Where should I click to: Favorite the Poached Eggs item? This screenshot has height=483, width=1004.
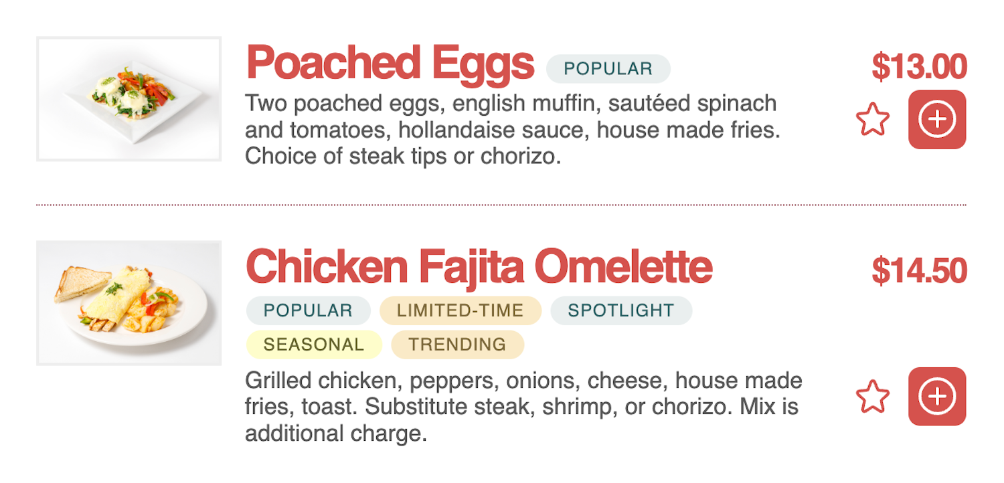tap(873, 120)
